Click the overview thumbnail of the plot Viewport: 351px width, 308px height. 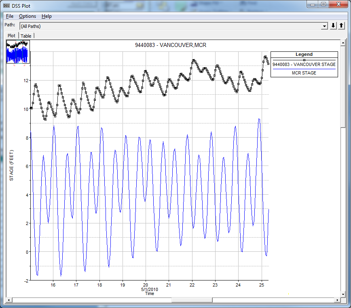(18, 53)
